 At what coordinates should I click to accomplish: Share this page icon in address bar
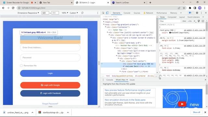coord(179,8)
